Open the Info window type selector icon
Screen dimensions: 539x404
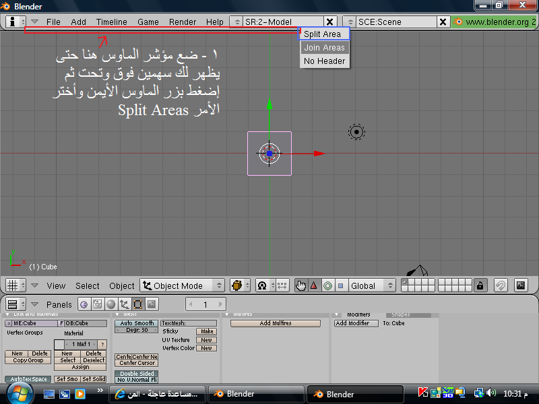point(15,22)
